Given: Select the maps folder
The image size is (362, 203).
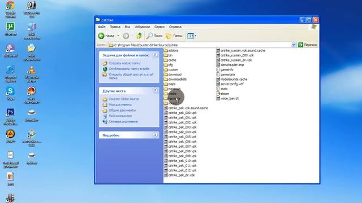Looking at the screenshot, I should (170, 84).
